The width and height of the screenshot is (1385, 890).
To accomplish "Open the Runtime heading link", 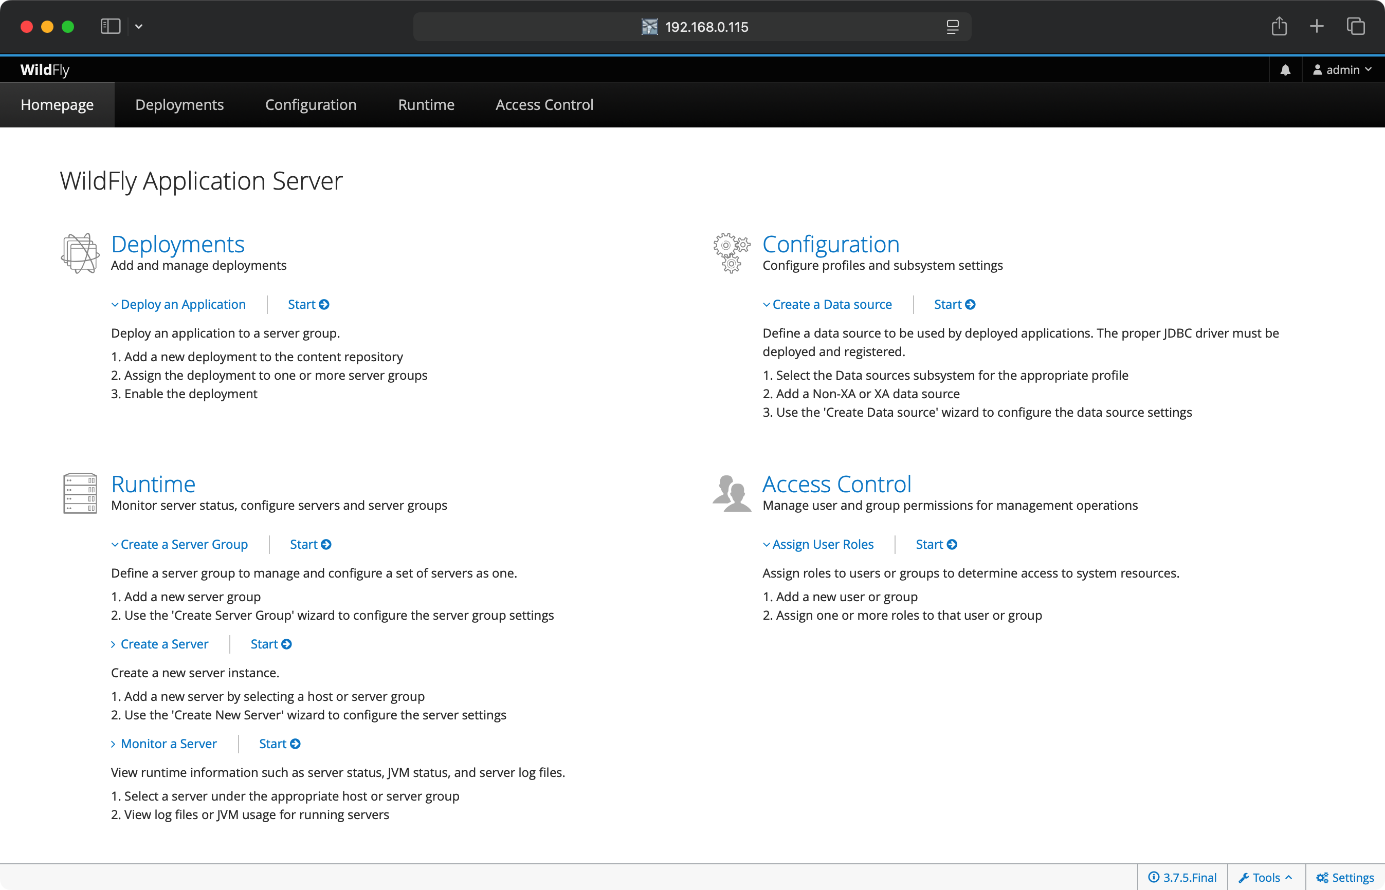I will pyautogui.click(x=153, y=484).
